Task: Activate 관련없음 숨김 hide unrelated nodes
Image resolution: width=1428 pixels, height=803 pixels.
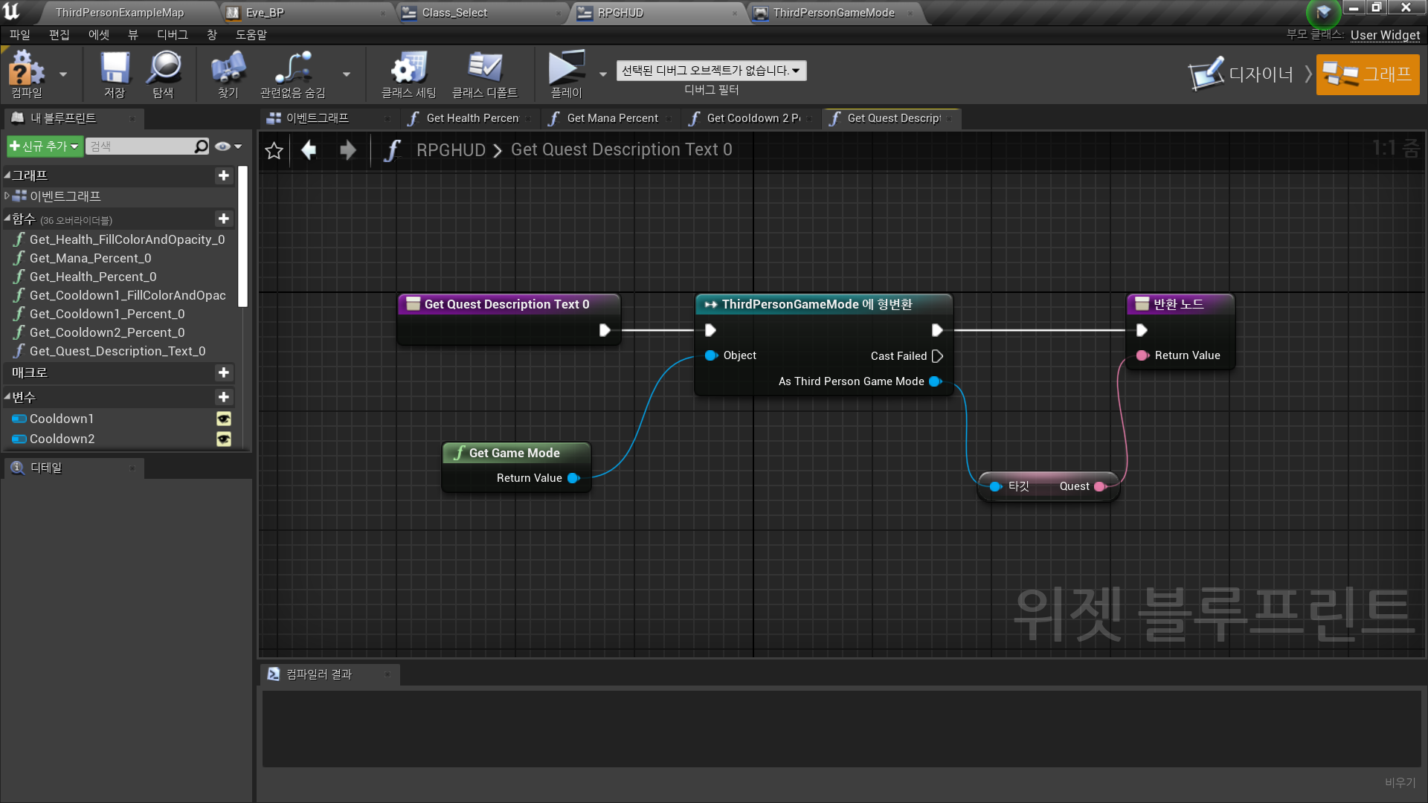Action: tap(293, 72)
